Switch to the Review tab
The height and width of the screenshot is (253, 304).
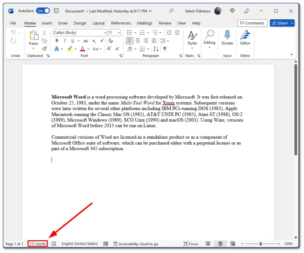click(x=165, y=23)
